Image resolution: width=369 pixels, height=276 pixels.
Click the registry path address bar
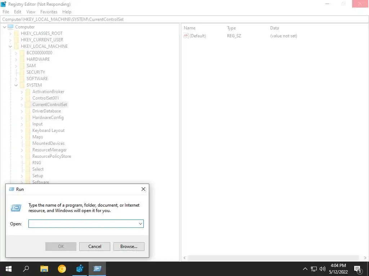coord(184,19)
